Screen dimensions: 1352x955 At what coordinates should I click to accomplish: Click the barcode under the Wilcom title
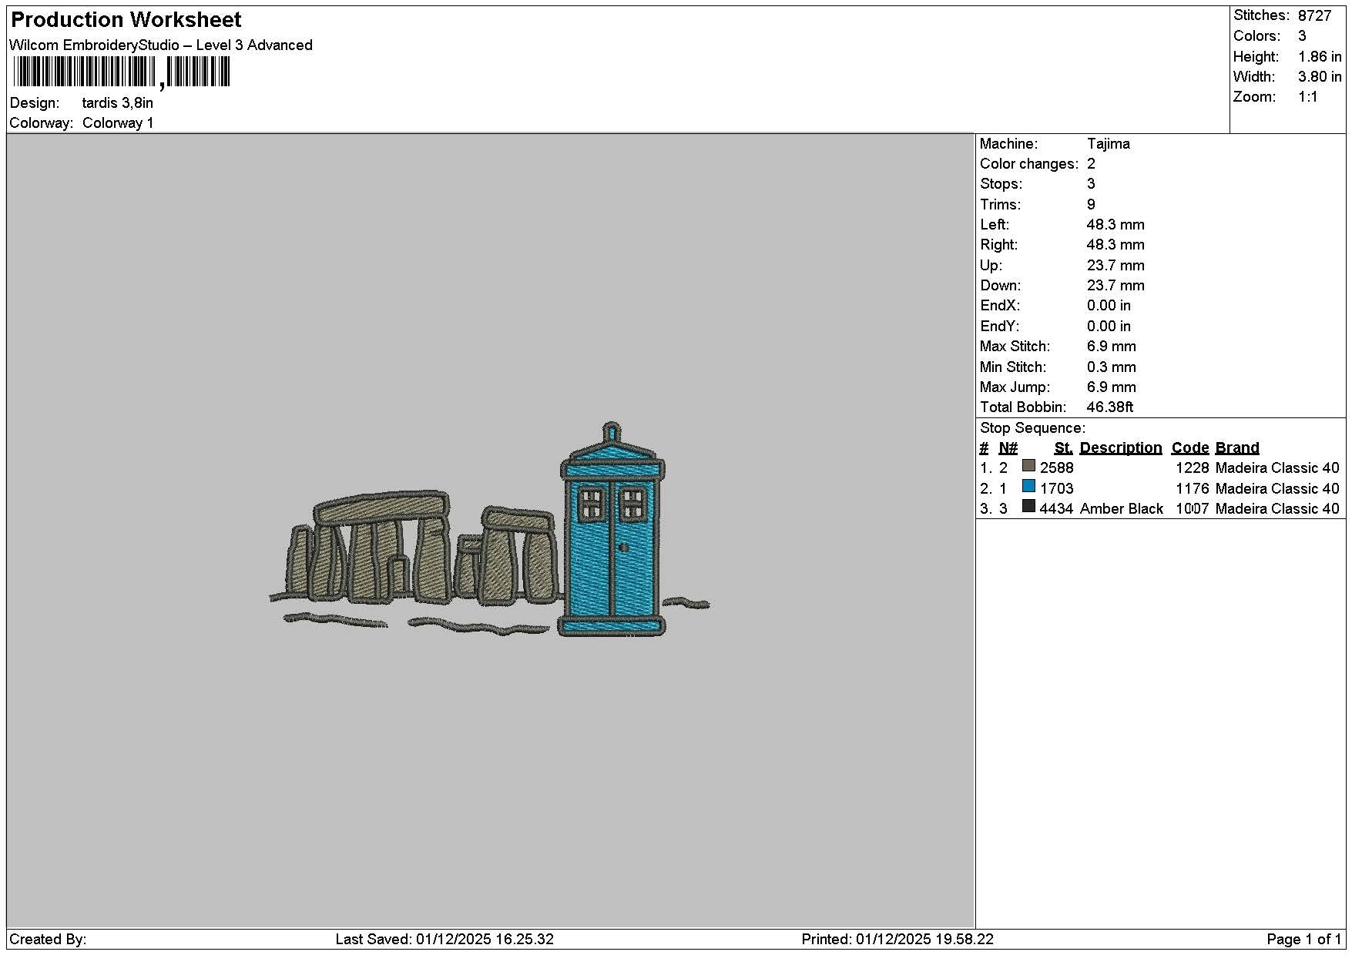pos(121,72)
